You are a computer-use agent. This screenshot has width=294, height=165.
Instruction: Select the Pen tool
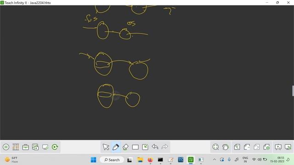(116, 147)
